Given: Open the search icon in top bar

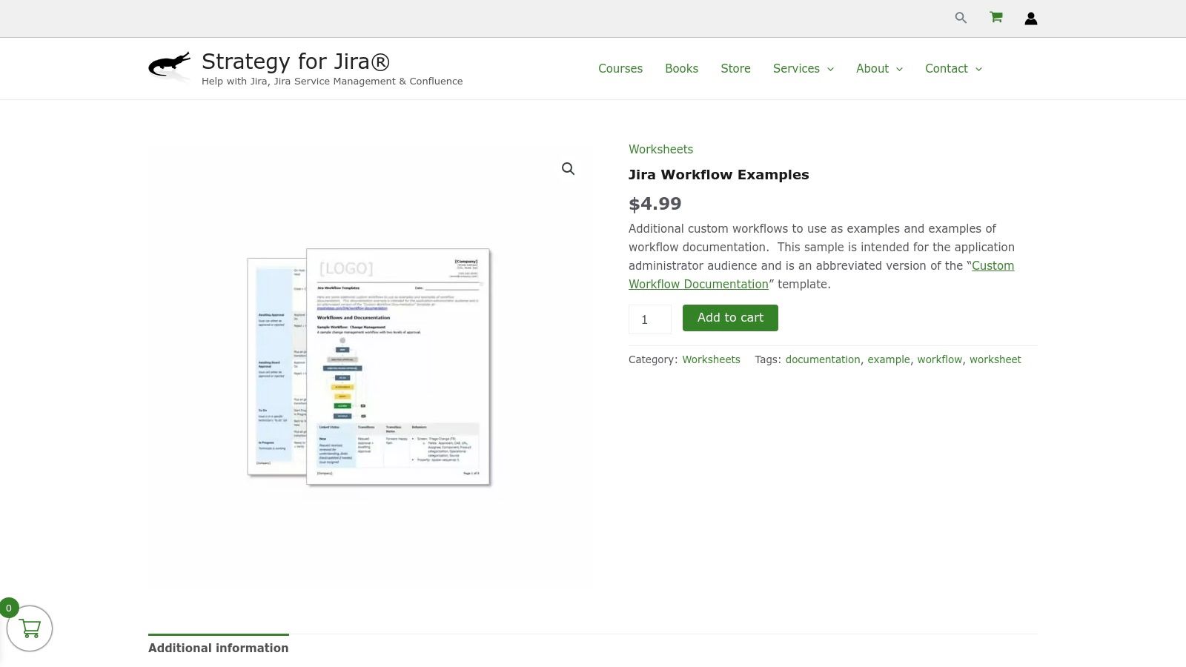Looking at the screenshot, I should click(x=961, y=18).
